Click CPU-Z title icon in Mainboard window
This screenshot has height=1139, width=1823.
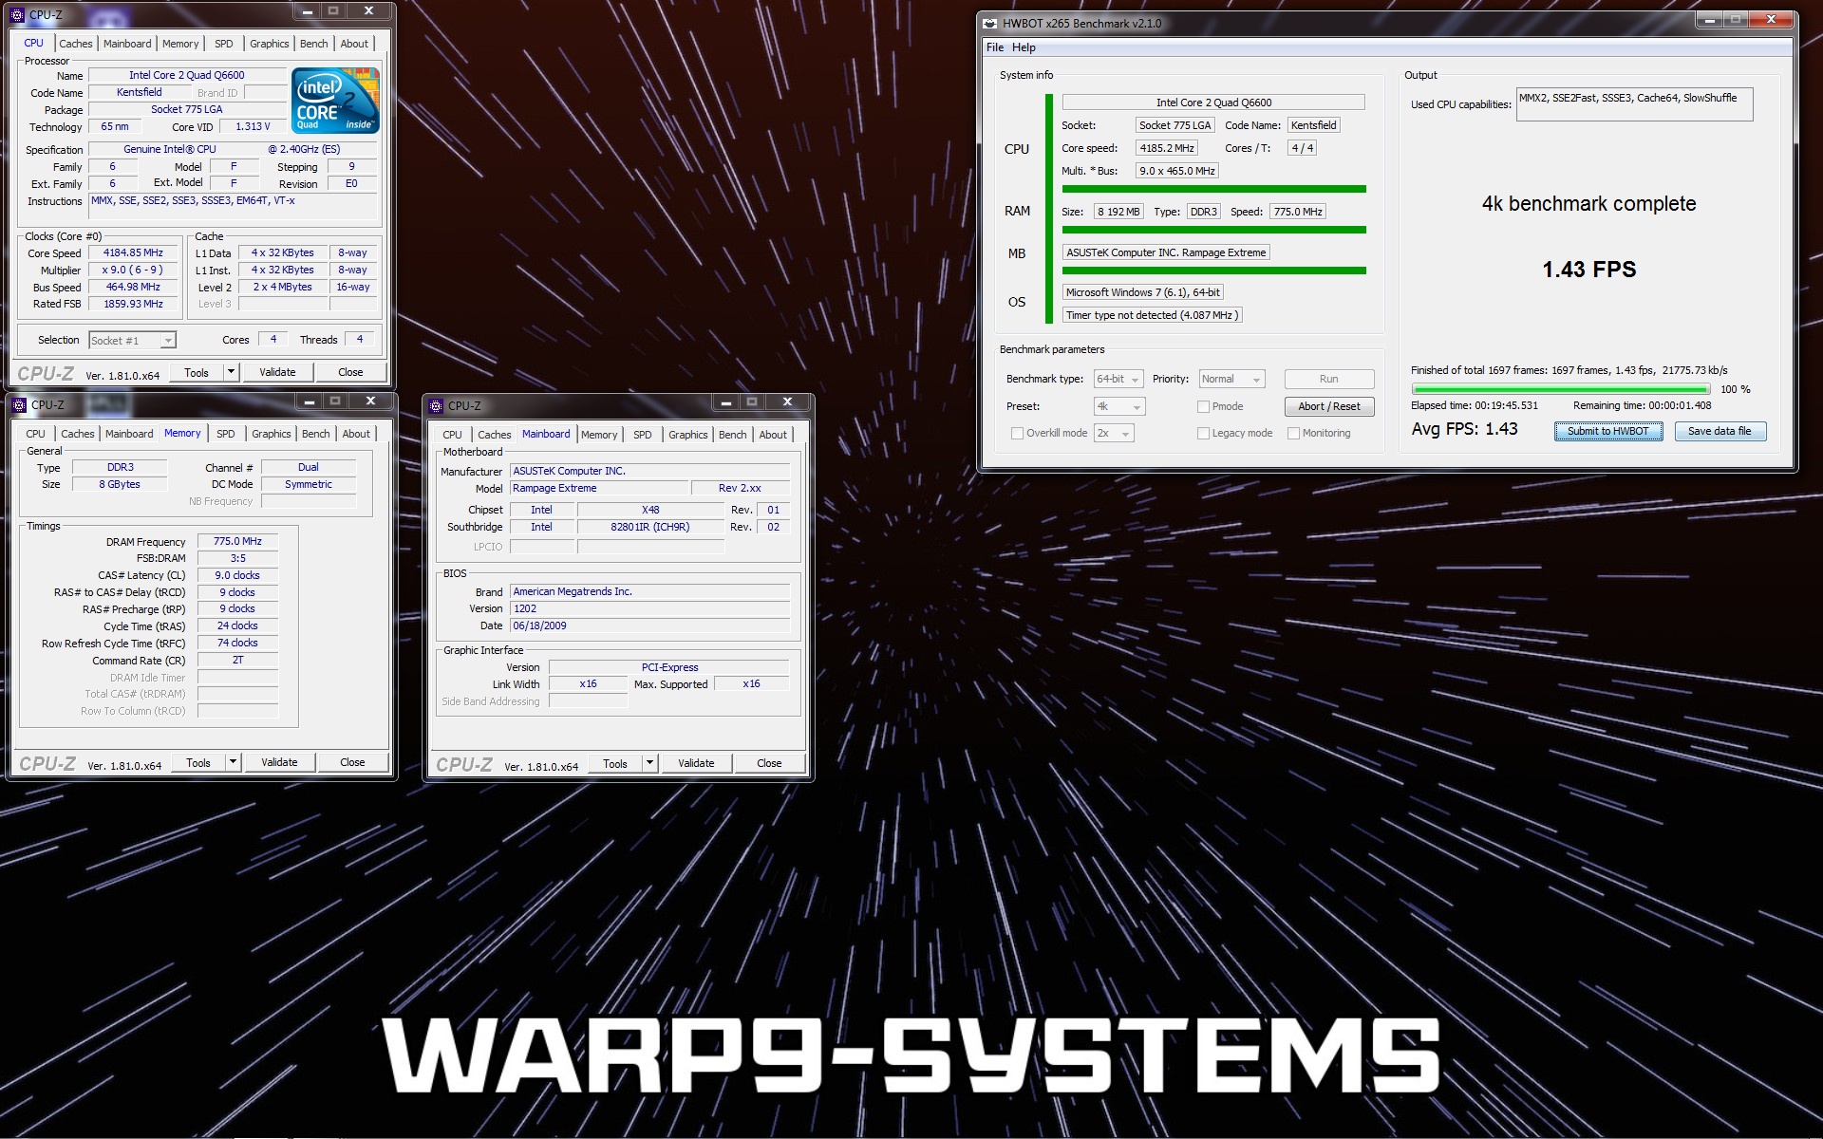(x=437, y=406)
